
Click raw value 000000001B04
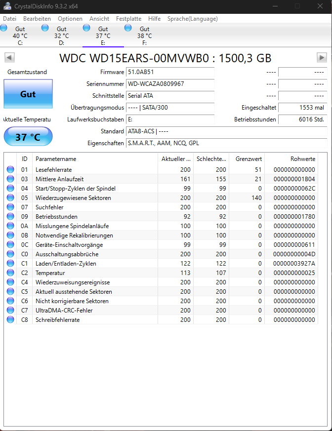(294, 179)
